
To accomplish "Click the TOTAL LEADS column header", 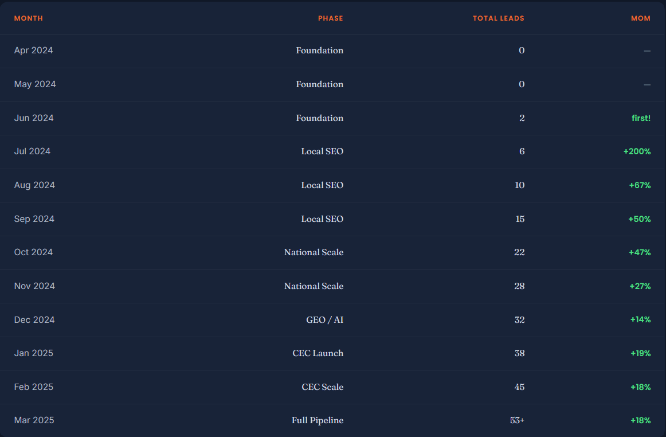I will coord(498,18).
